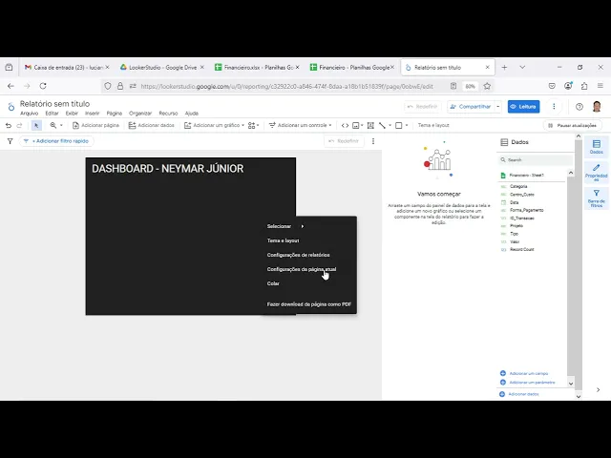This screenshot has width=611, height=458.
Task: Click the help question mark icon
Action: (x=579, y=106)
